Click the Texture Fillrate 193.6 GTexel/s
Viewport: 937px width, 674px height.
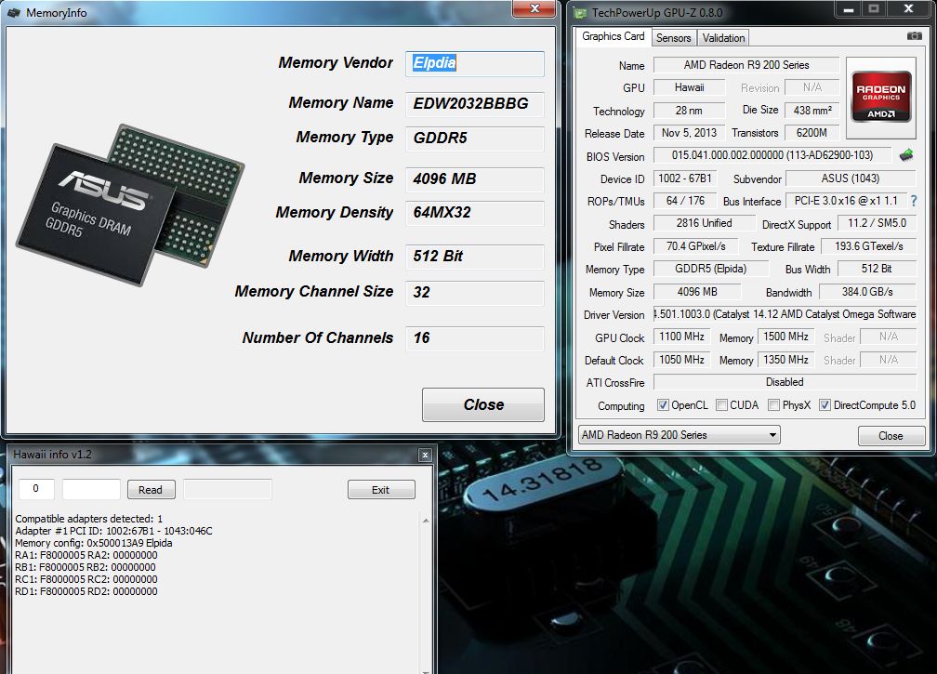point(868,246)
